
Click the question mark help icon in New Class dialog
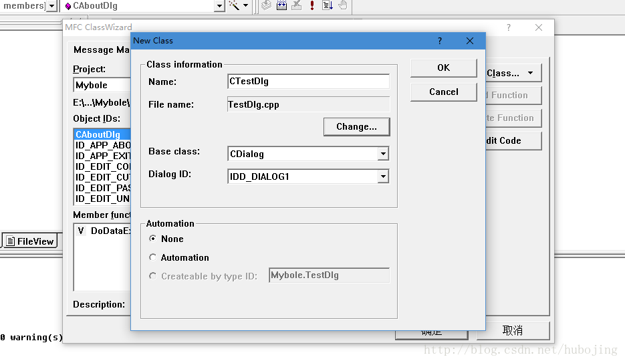(x=439, y=41)
